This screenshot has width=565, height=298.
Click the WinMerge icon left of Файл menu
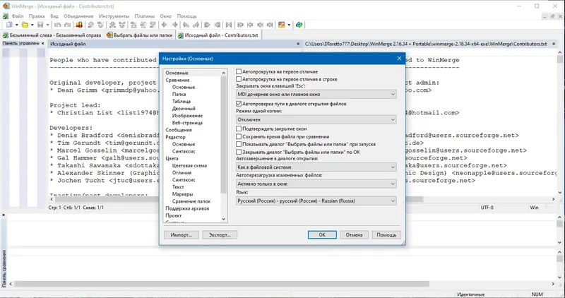[6, 16]
